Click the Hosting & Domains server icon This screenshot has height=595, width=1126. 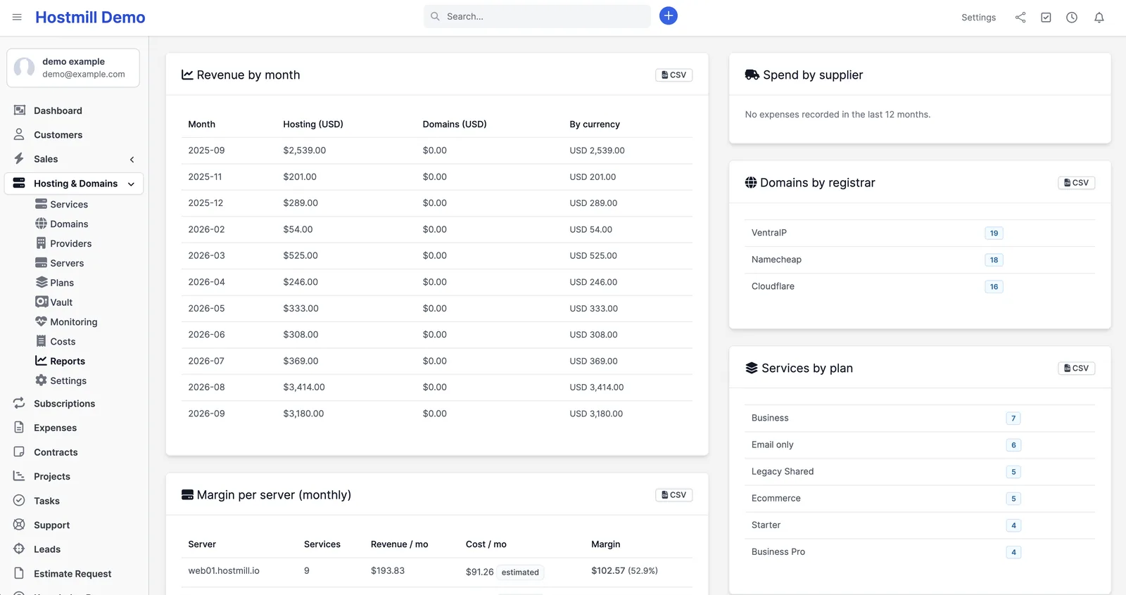[x=20, y=183]
